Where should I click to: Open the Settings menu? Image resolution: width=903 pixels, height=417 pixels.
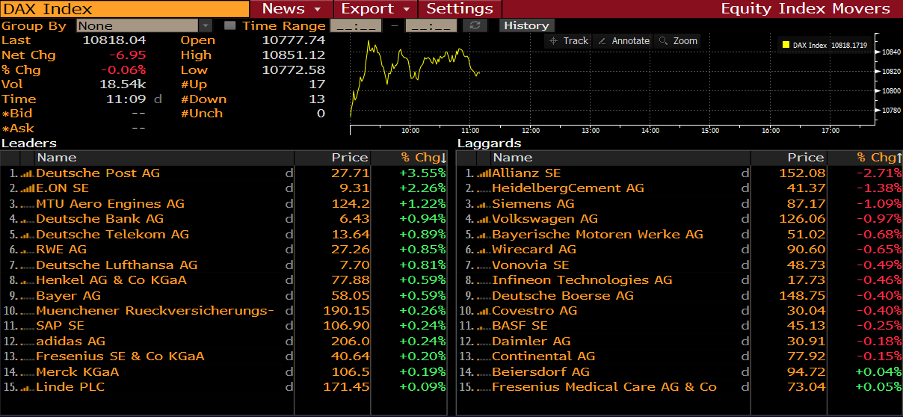tap(460, 9)
